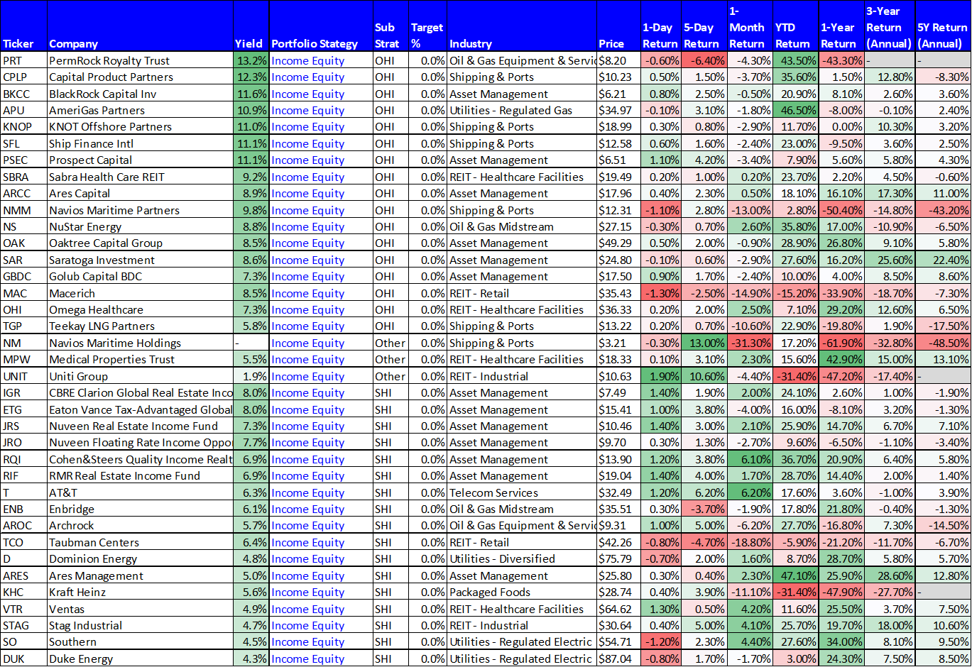Select the 46.50% YTD return for AmeriGas

coord(795,111)
